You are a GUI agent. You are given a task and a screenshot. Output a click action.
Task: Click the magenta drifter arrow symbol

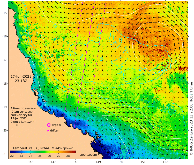(48, 131)
